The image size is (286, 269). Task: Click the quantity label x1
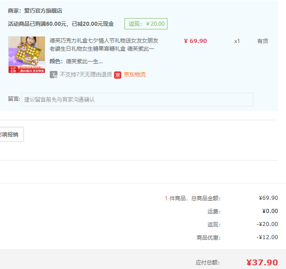point(237,41)
